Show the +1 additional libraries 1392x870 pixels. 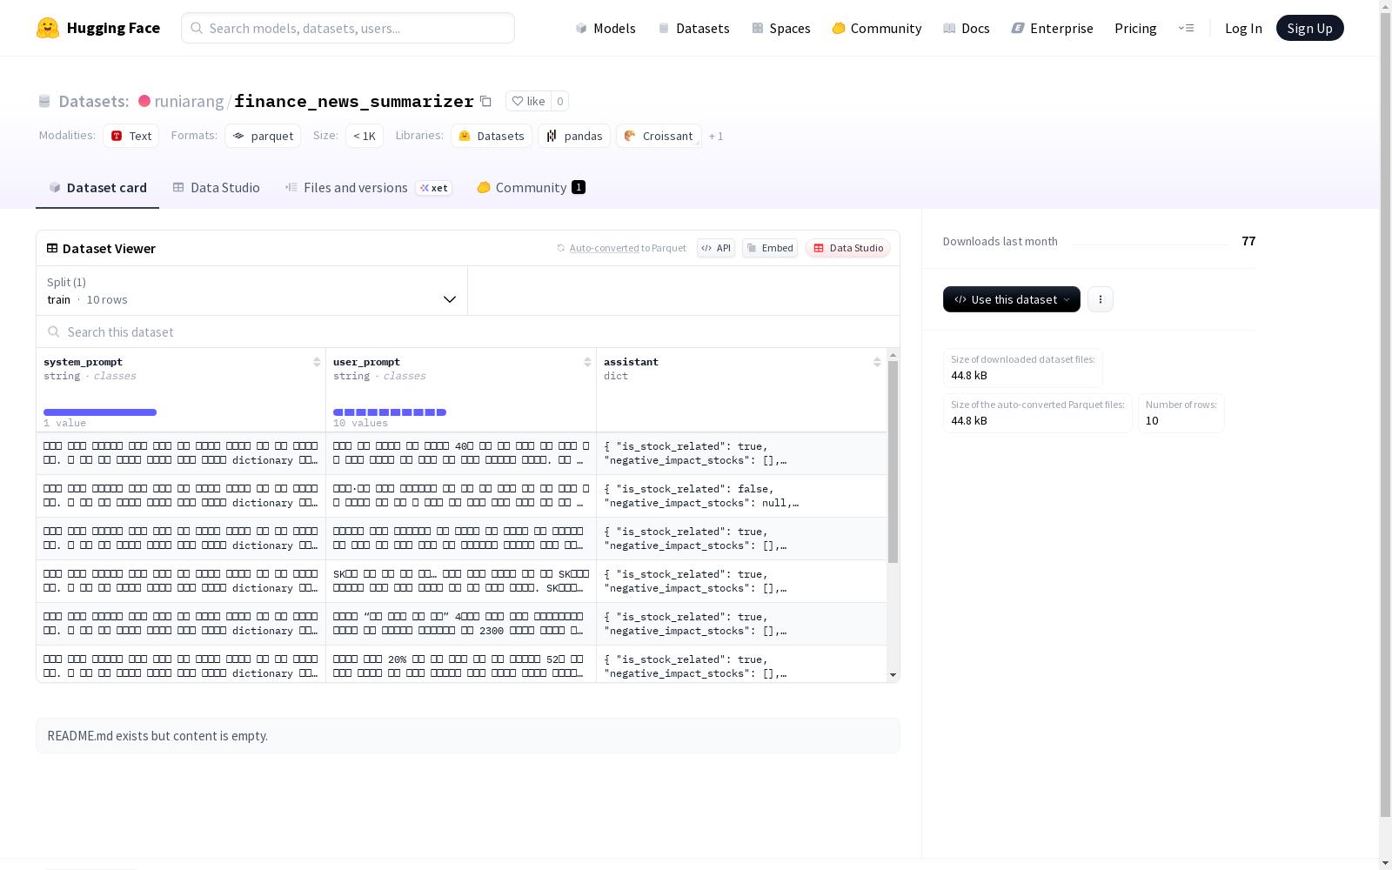[x=716, y=136]
